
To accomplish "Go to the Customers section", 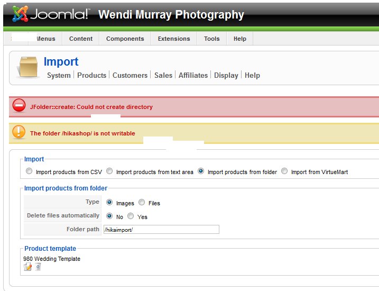I will pyautogui.click(x=130, y=75).
